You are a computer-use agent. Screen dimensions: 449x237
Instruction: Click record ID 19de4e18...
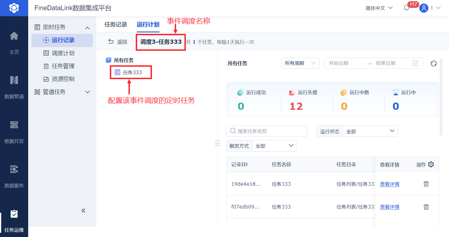tap(246, 184)
